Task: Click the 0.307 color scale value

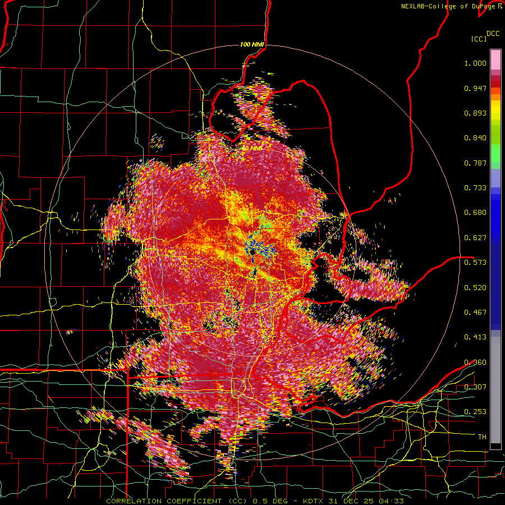Action: [475, 387]
